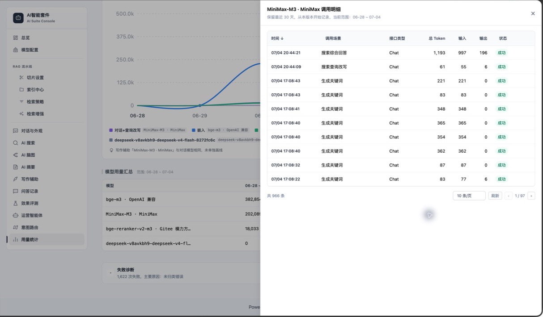This screenshot has height=317, width=543.
Task: Click 搜索综合回答 scene cell
Action: (x=334, y=53)
